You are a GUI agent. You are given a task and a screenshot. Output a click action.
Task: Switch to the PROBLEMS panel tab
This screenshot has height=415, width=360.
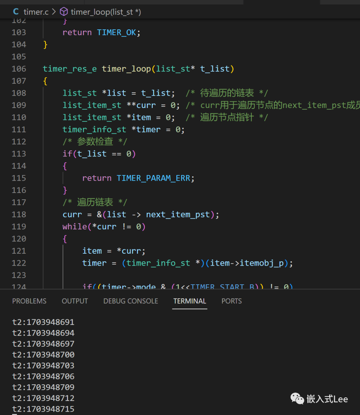pos(29,301)
